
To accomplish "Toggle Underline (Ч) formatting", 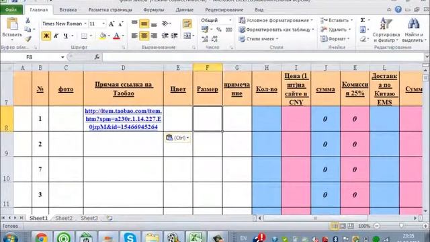I will [66, 36].
